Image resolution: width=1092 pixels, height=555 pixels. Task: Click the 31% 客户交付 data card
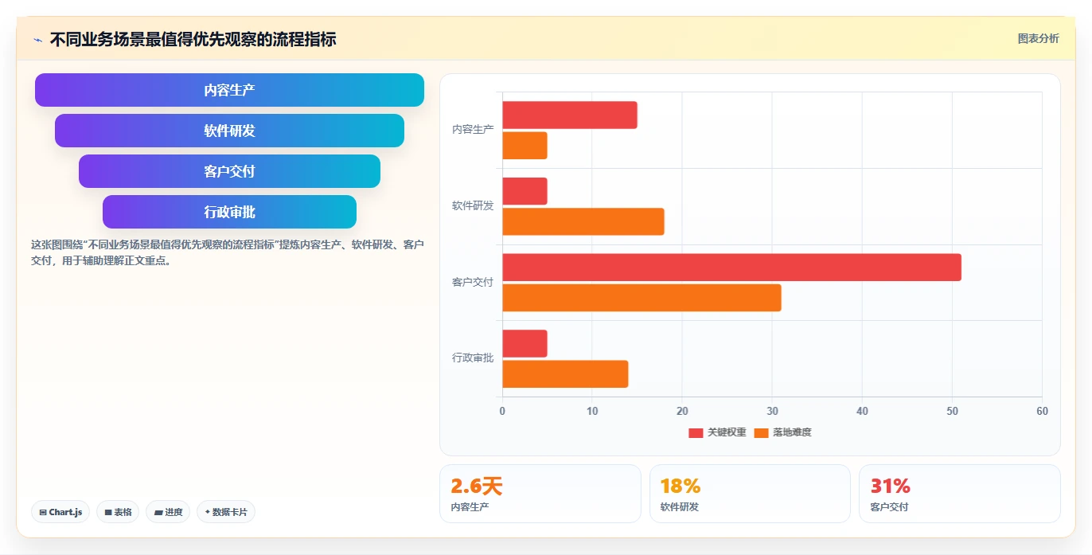point(959,494)
